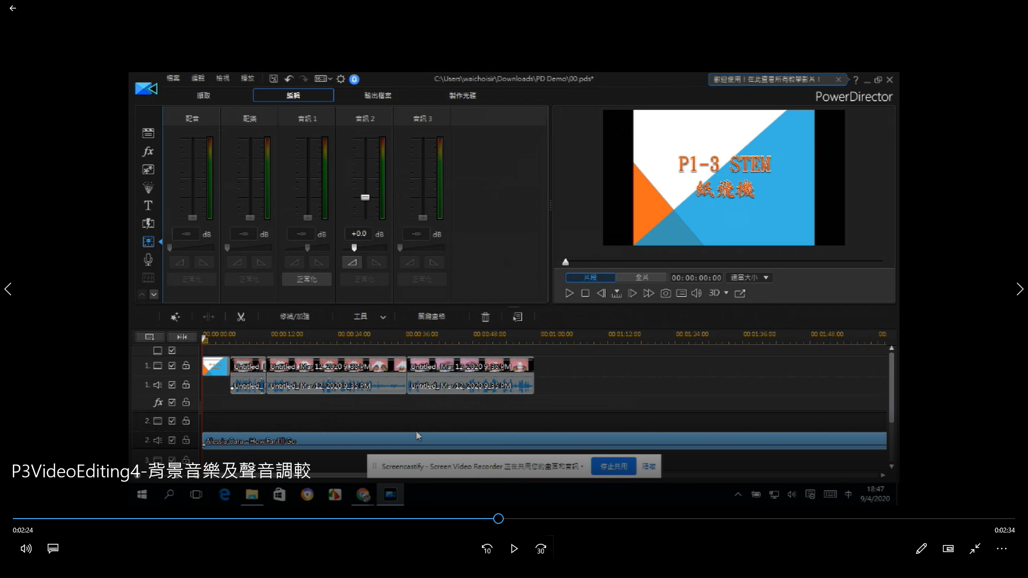Click the Magic Movie wand icon above timeline
This screenshot has width=1028, height=578.
point(175,317)
